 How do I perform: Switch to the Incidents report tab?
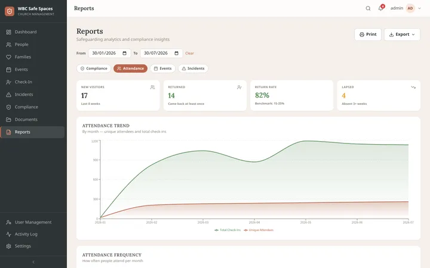193,68
